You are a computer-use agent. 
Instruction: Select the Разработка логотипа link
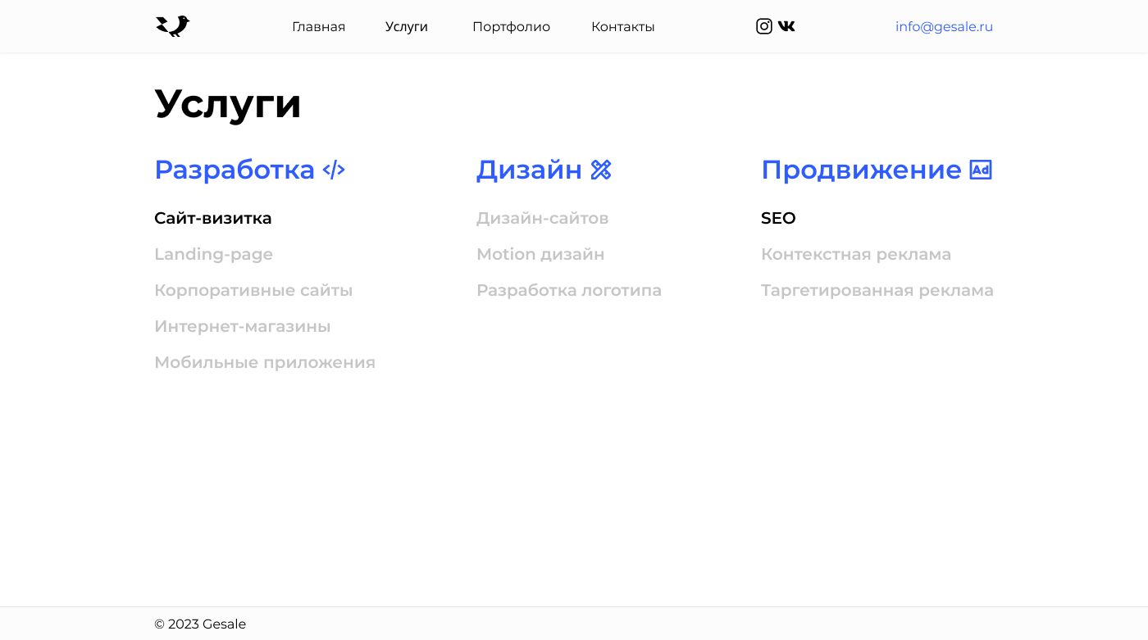[x=569, y=290]
